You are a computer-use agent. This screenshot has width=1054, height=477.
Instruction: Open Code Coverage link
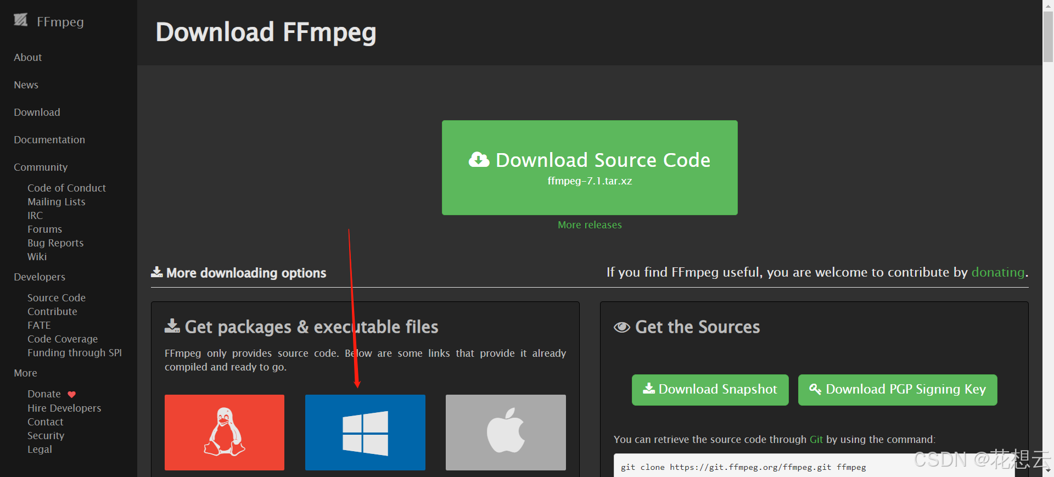63,339
